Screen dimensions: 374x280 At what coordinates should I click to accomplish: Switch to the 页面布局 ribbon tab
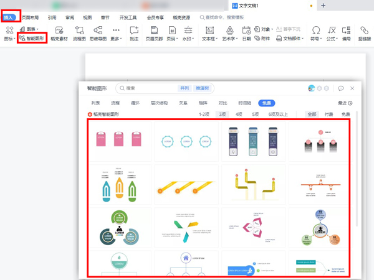[31, 18]
